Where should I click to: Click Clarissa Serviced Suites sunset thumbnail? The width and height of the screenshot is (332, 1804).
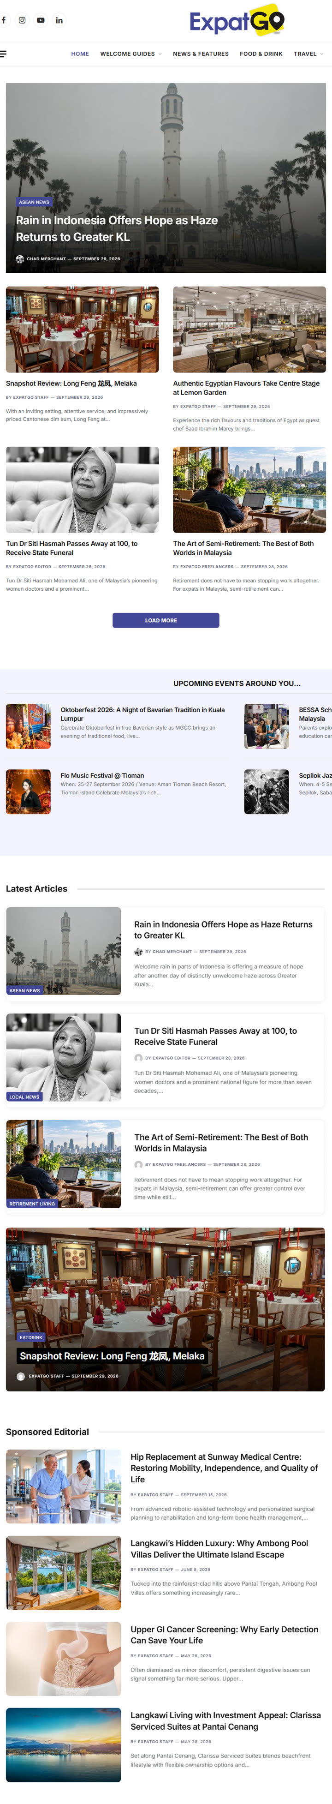[x=64, y=1744]
